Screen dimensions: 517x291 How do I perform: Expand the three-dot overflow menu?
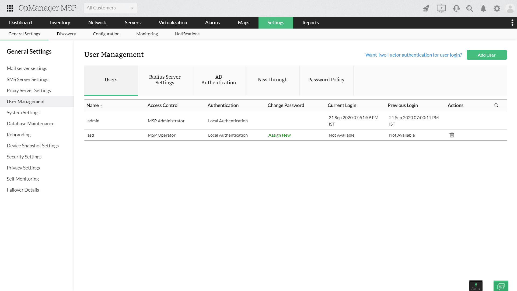(x=512, y=23)
